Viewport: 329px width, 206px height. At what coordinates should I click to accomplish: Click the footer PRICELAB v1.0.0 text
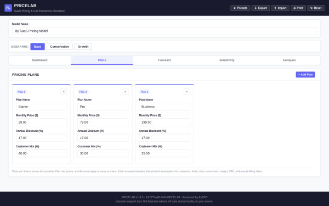point(164,197)
